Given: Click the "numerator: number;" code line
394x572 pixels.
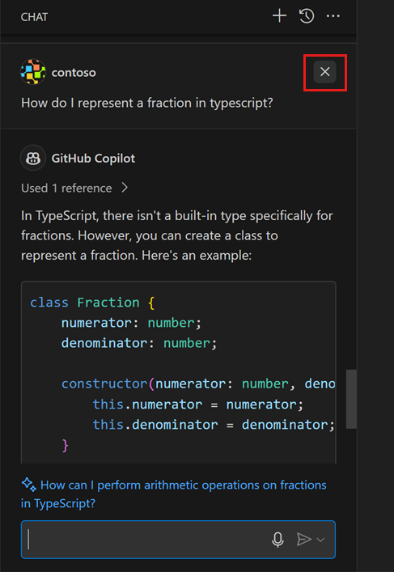Looking at the screenshot, I should [x=131, y=323].
